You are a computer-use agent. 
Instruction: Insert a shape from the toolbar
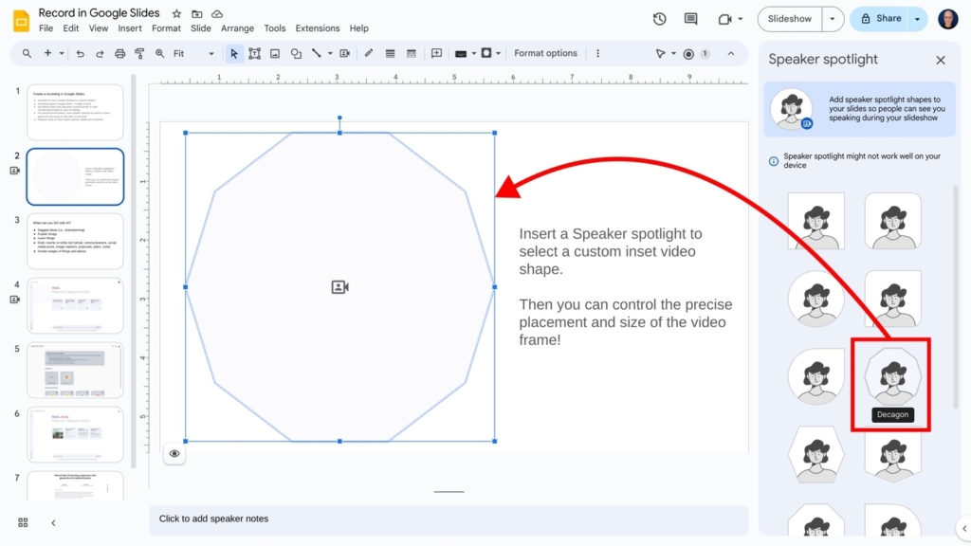tap(295, 54)
